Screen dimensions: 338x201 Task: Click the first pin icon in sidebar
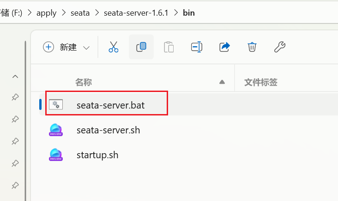point(15,97)
